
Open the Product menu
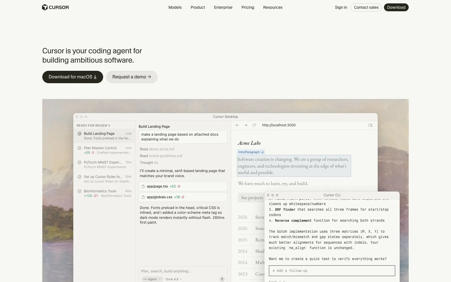[x=198, y=7]
